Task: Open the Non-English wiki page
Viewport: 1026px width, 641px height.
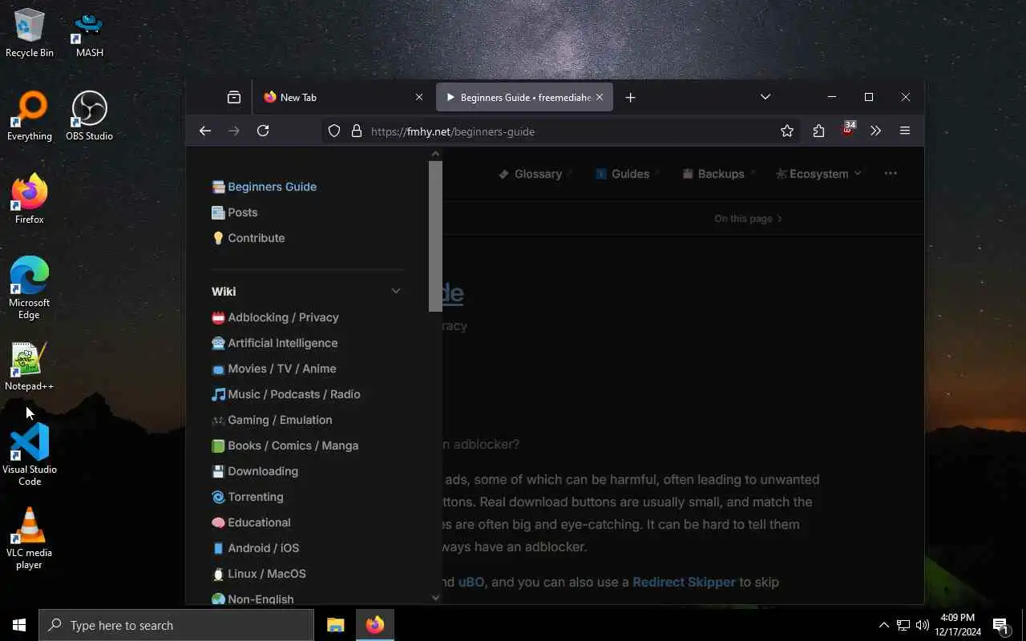Action: coord(252,599)
